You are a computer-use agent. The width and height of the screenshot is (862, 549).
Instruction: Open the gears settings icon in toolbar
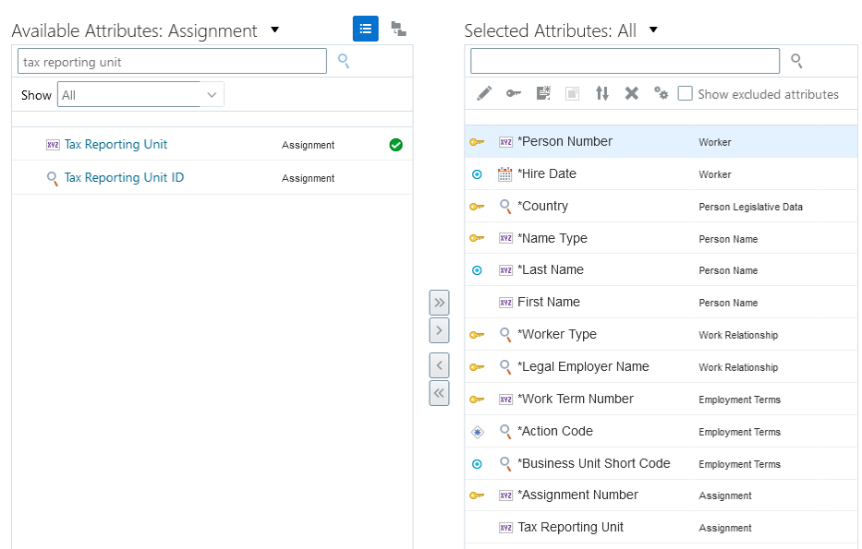pyautogui.click(x=661, y=93)
